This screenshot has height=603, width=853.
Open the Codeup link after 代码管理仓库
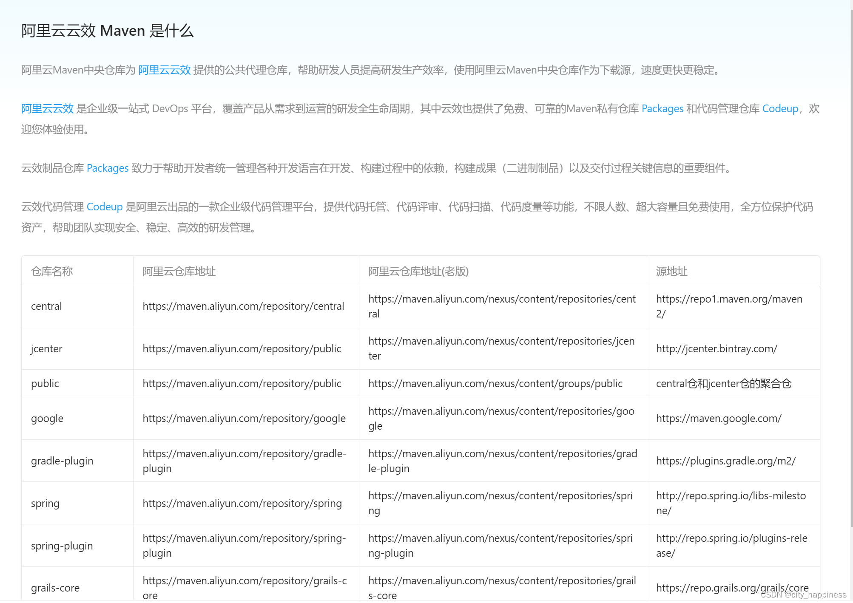coord(780,109)
